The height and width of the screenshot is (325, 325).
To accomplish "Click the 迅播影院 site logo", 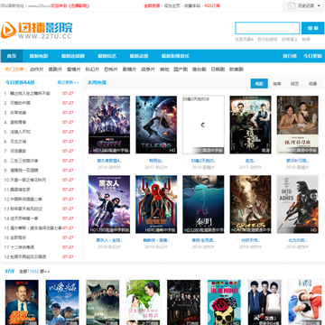I will pos(36,30).
